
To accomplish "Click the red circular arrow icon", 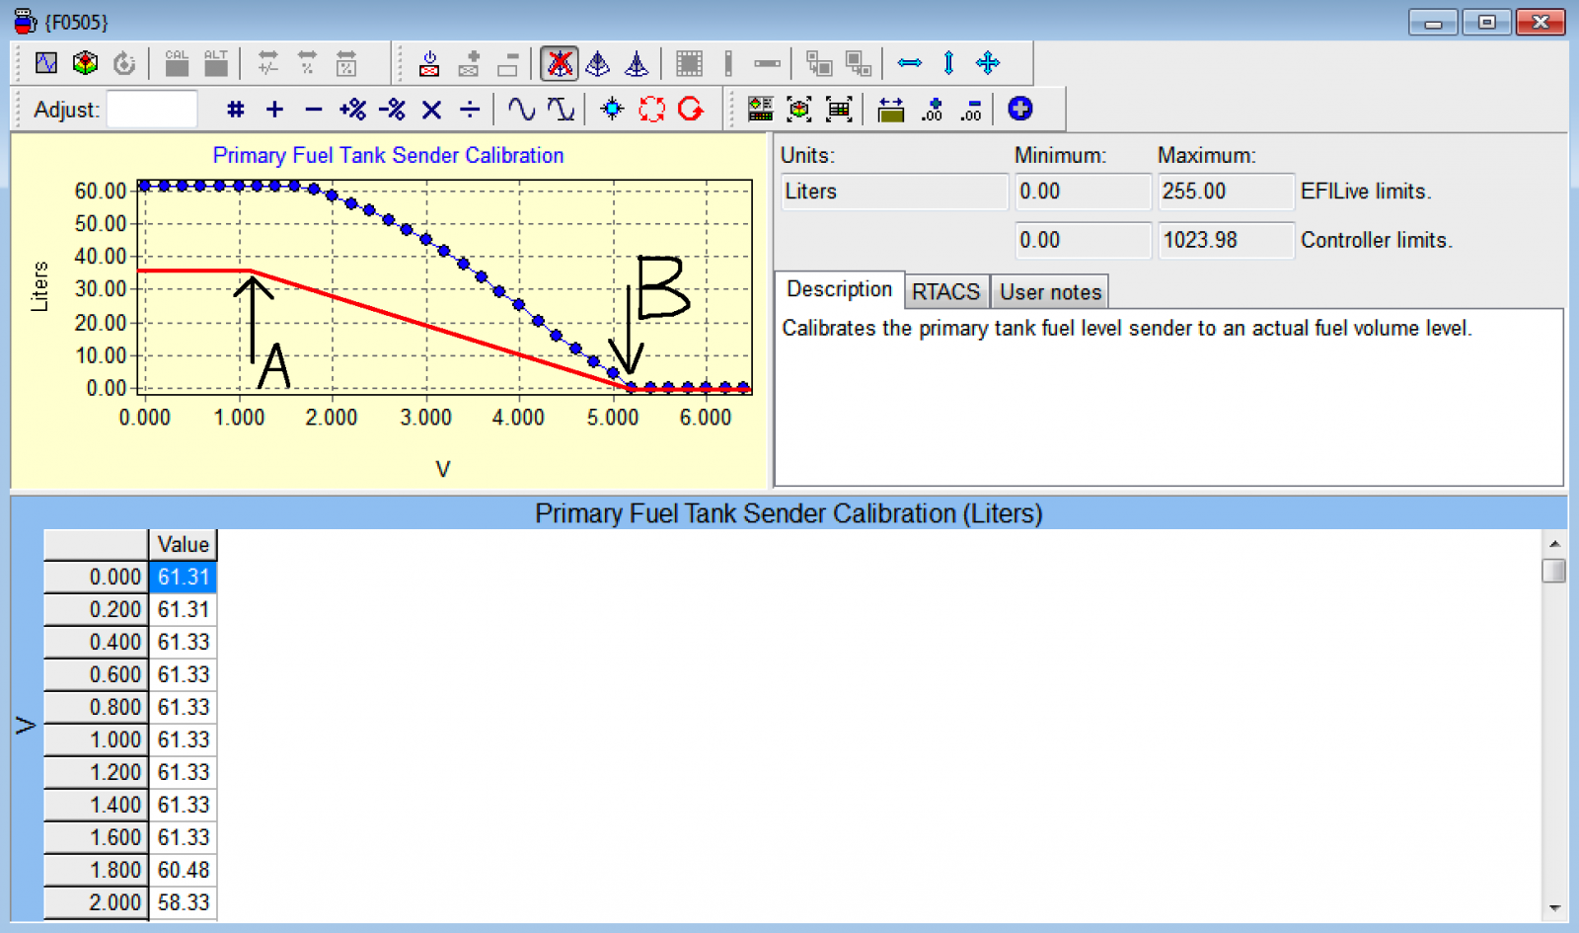I will click(x=691, y=109).
